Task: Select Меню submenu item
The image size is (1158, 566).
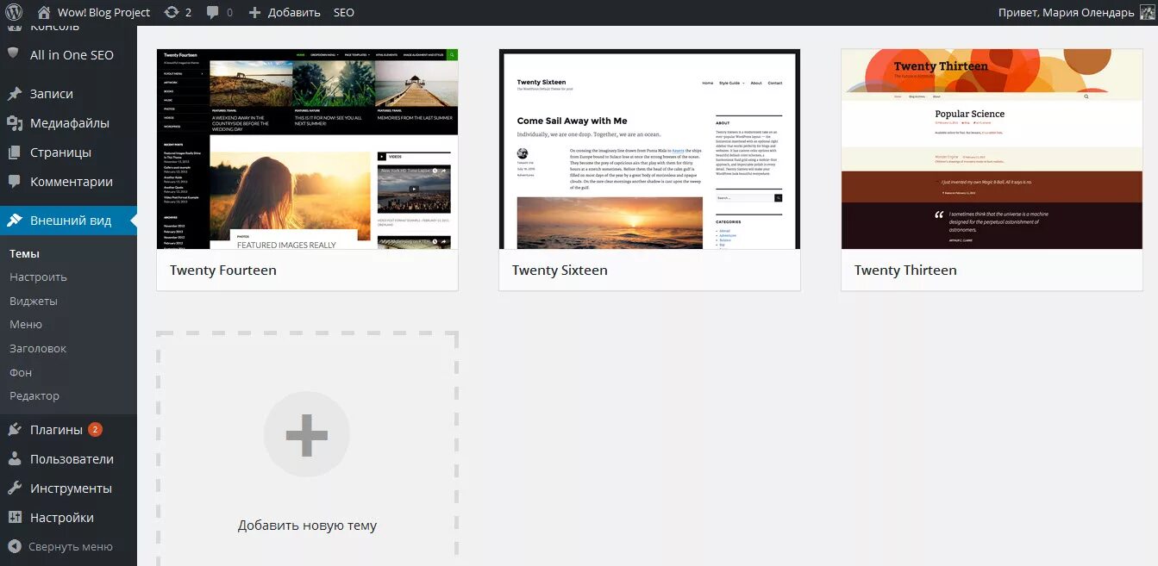Action: [x=26, y=325]
